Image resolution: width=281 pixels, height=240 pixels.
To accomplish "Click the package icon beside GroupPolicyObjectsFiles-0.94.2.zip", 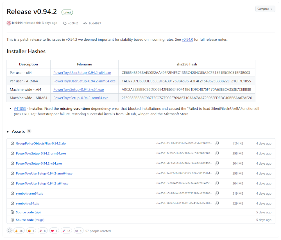I will tap(12, 144).
